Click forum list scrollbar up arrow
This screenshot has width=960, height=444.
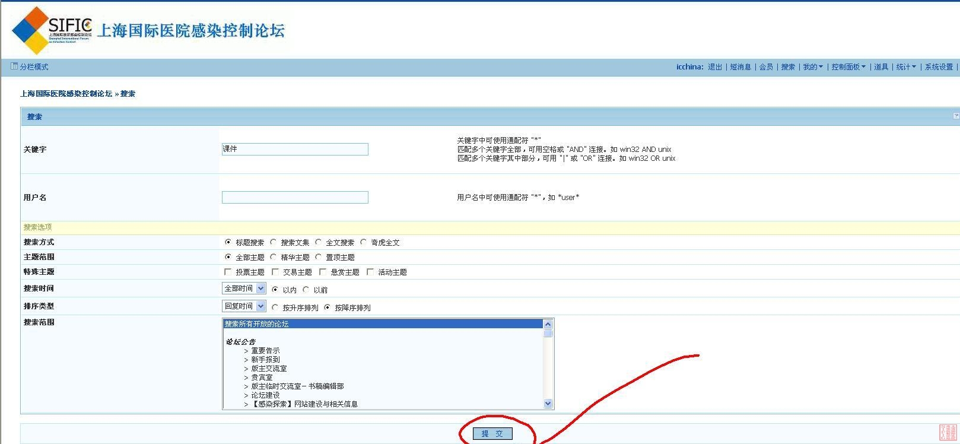coord(548,324)
